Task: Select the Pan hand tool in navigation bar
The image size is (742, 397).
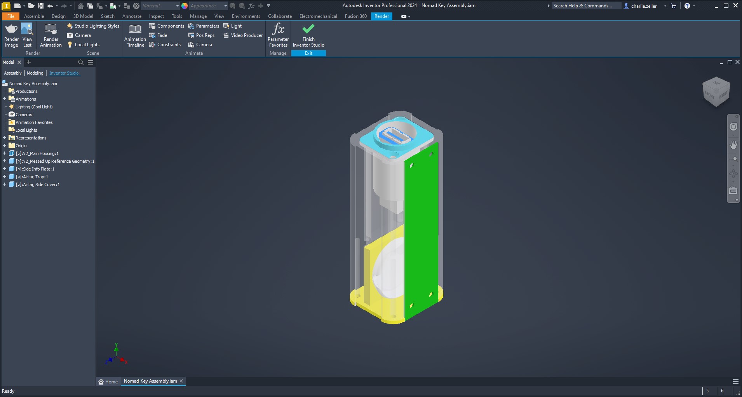Action: point(733,145)
